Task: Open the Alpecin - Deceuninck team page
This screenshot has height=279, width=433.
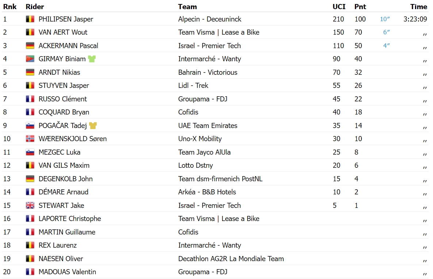Action: point(210,19)
